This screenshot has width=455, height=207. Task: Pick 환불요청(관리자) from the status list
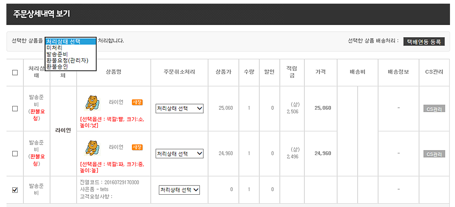click(67, 61)
